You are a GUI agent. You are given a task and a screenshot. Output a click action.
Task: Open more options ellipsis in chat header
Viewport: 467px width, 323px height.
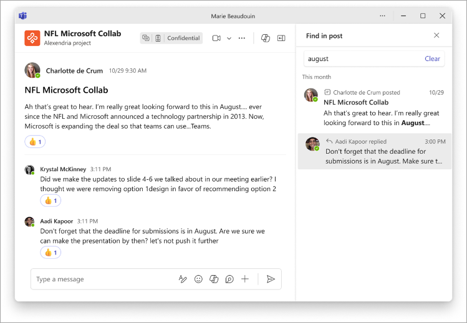point(242,38)
